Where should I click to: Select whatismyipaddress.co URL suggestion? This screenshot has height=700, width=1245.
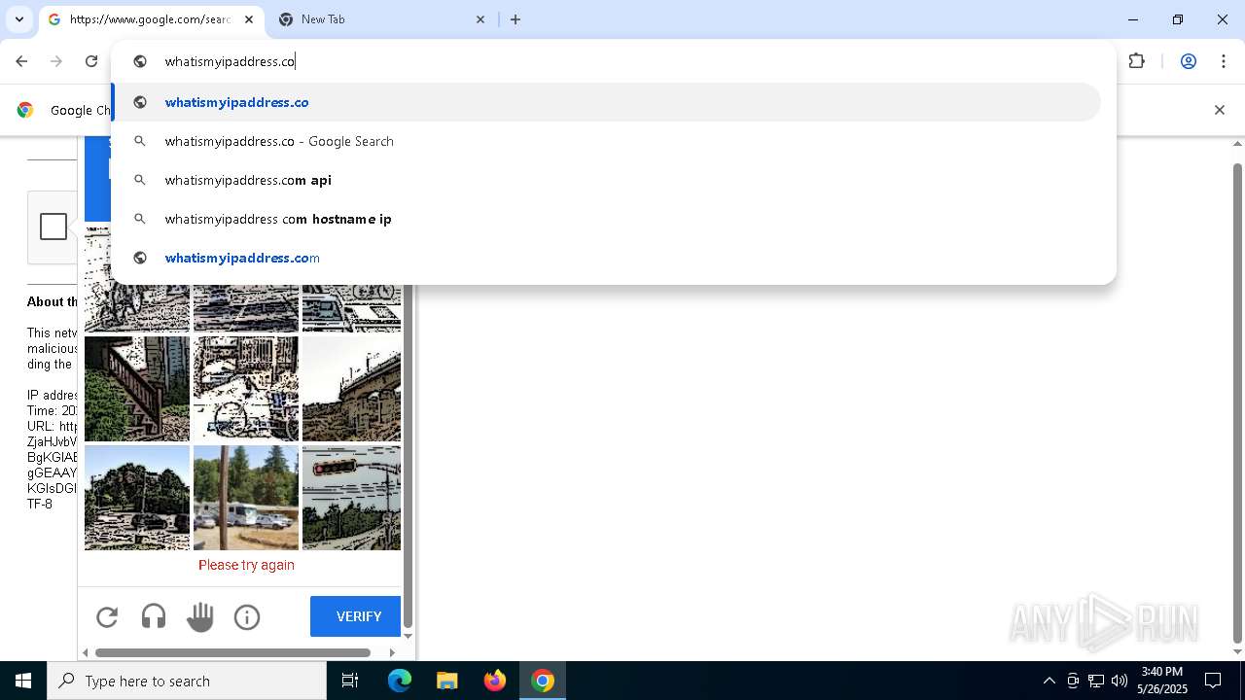pos(606,102)
